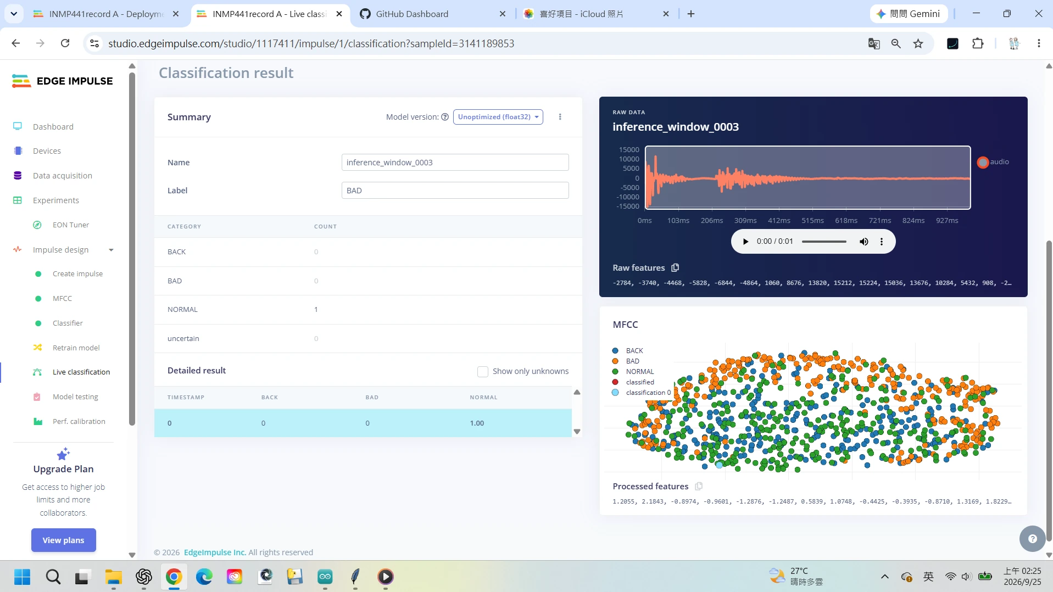The height and width of the screenshot is (592, 1053).
Task: Copy processed features icon
Action: (699, 486)
